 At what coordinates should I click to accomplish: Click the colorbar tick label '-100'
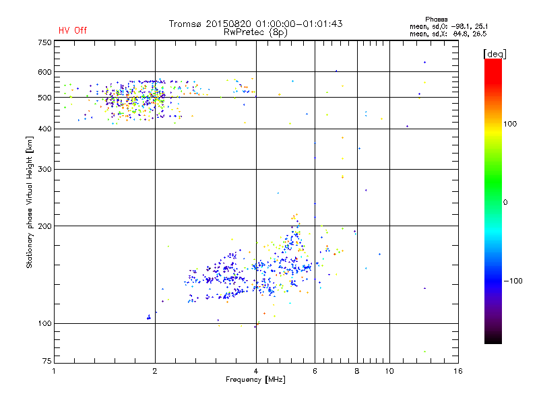pos(513,281)
